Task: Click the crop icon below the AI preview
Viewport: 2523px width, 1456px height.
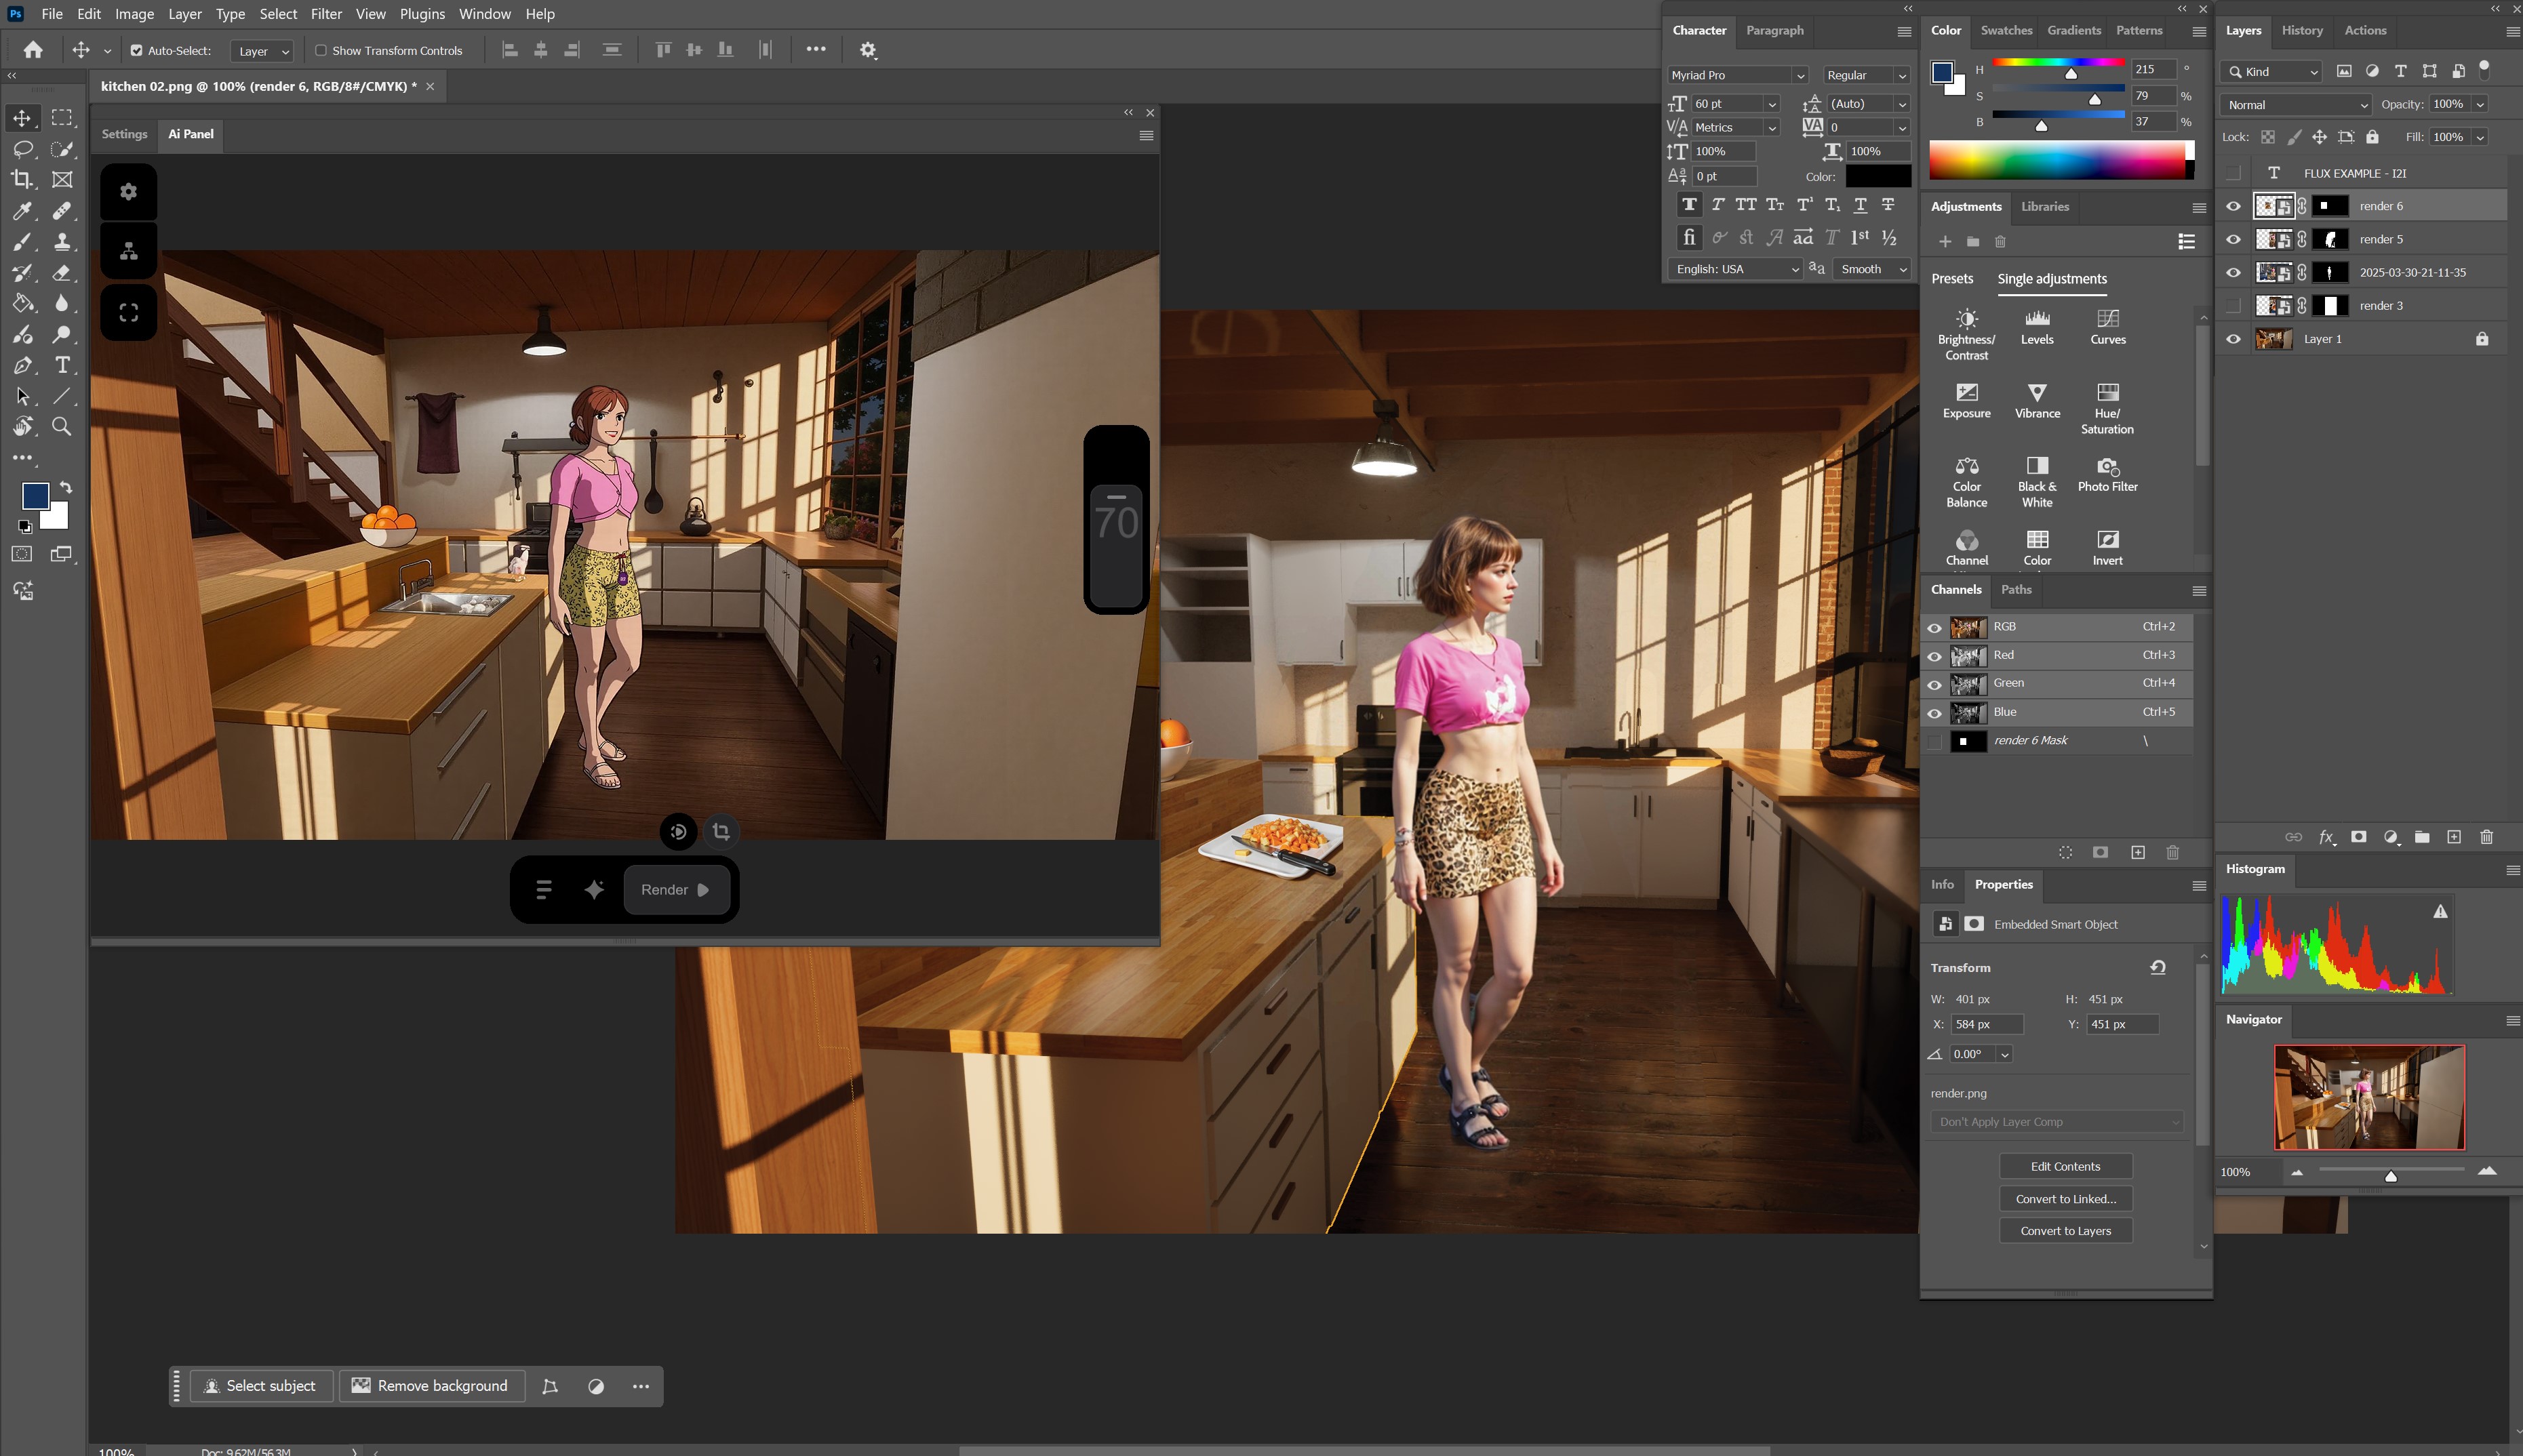Action: tap(721, 832)
